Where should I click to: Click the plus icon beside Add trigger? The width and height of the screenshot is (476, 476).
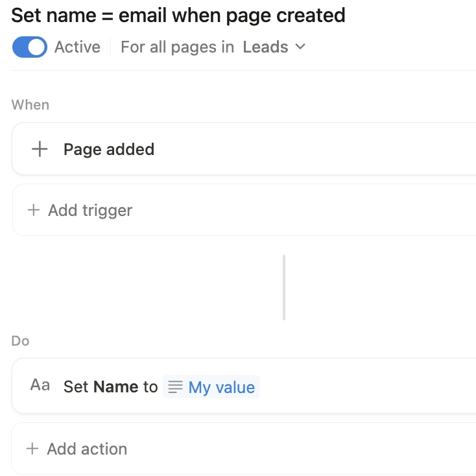[x=33, y=210]
